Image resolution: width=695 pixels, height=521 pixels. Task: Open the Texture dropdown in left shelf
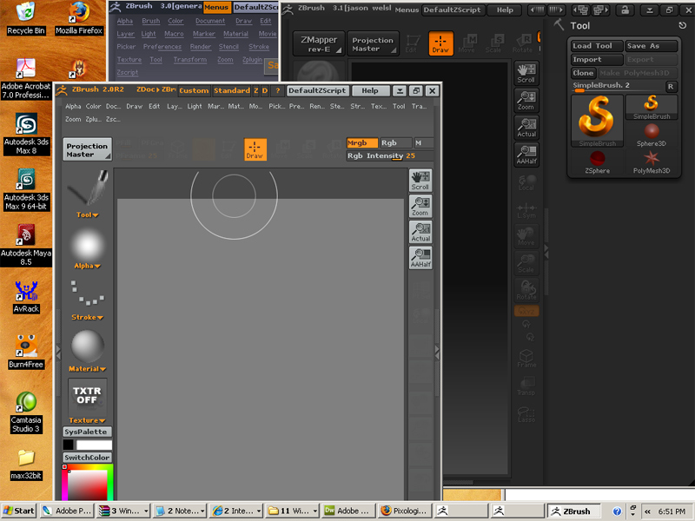[x=87, y=420]
